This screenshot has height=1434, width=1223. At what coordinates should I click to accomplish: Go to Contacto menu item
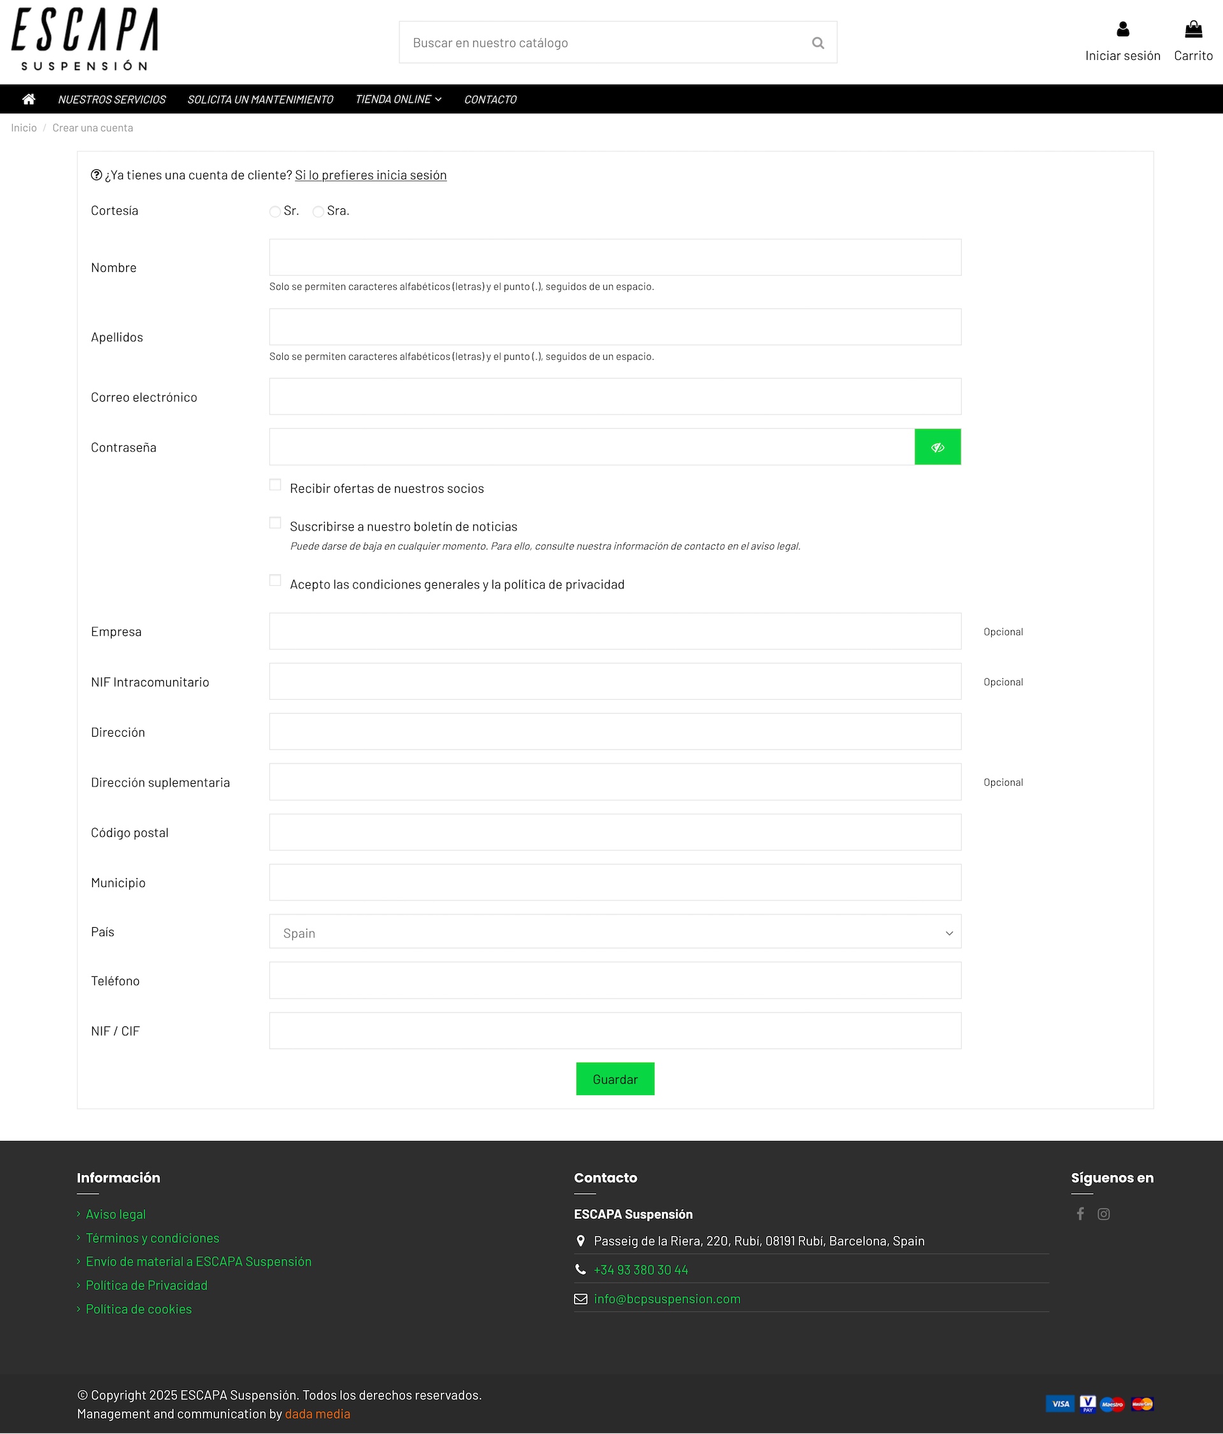pos(490,99)
